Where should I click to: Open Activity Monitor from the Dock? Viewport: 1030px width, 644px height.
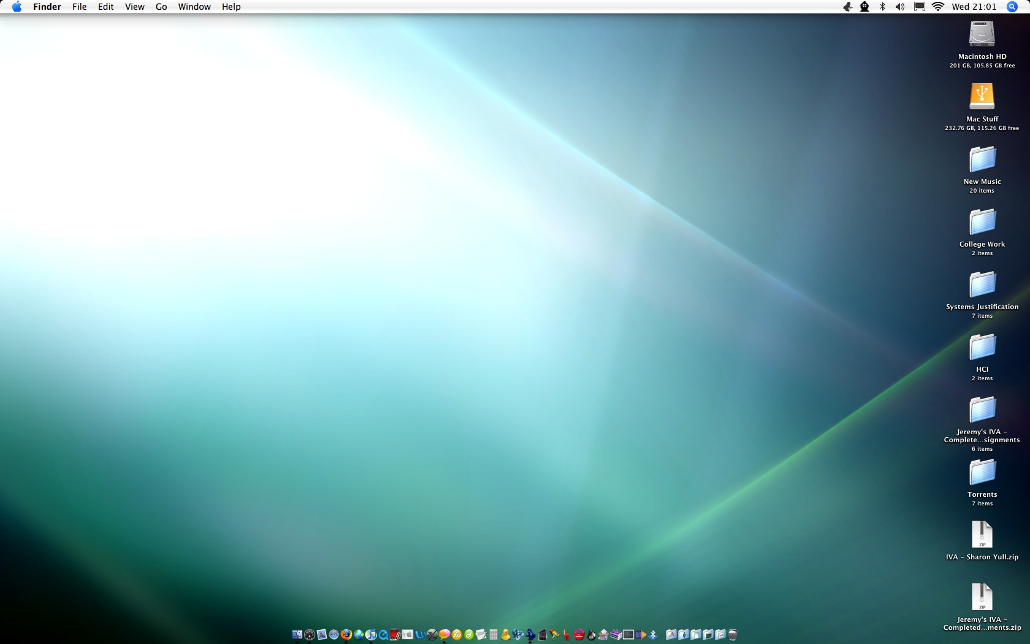click(x=628, y=635)
